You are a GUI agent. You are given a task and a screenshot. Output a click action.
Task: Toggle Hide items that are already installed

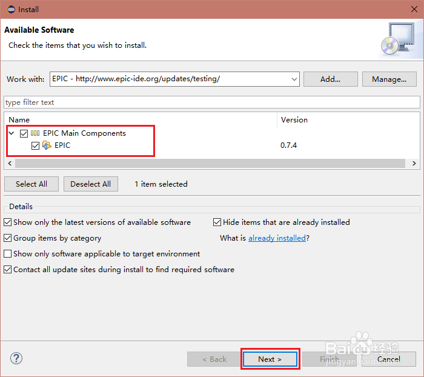(x=217, y=222)
